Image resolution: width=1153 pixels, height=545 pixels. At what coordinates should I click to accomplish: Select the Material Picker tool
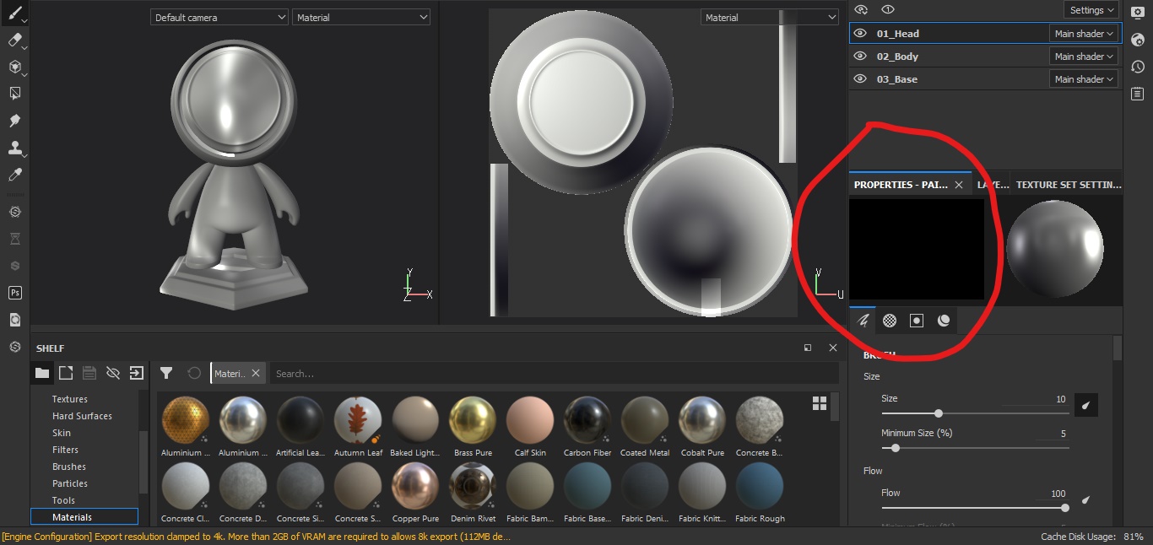point(15,175)
